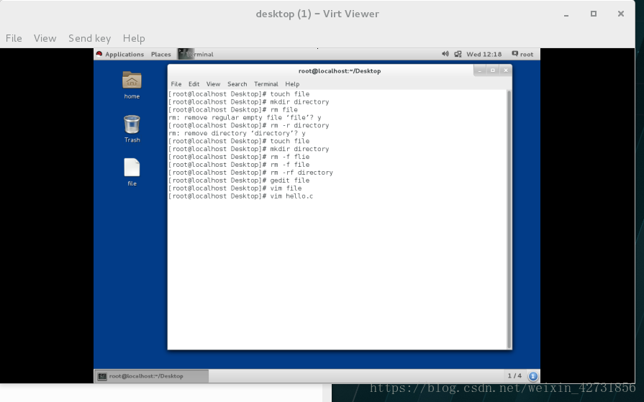
Task: Maximize the Virt Viewer window
Action: tap(594, 14)
